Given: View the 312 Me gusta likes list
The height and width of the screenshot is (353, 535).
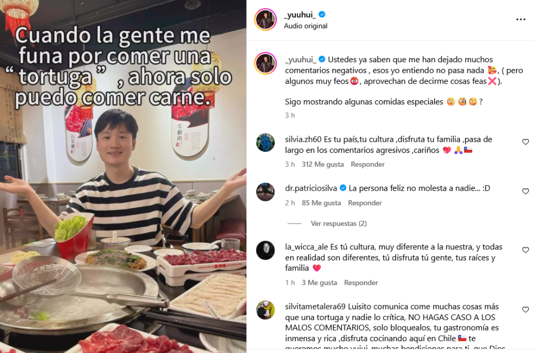Looking at the screenshot, I should 323,165.
